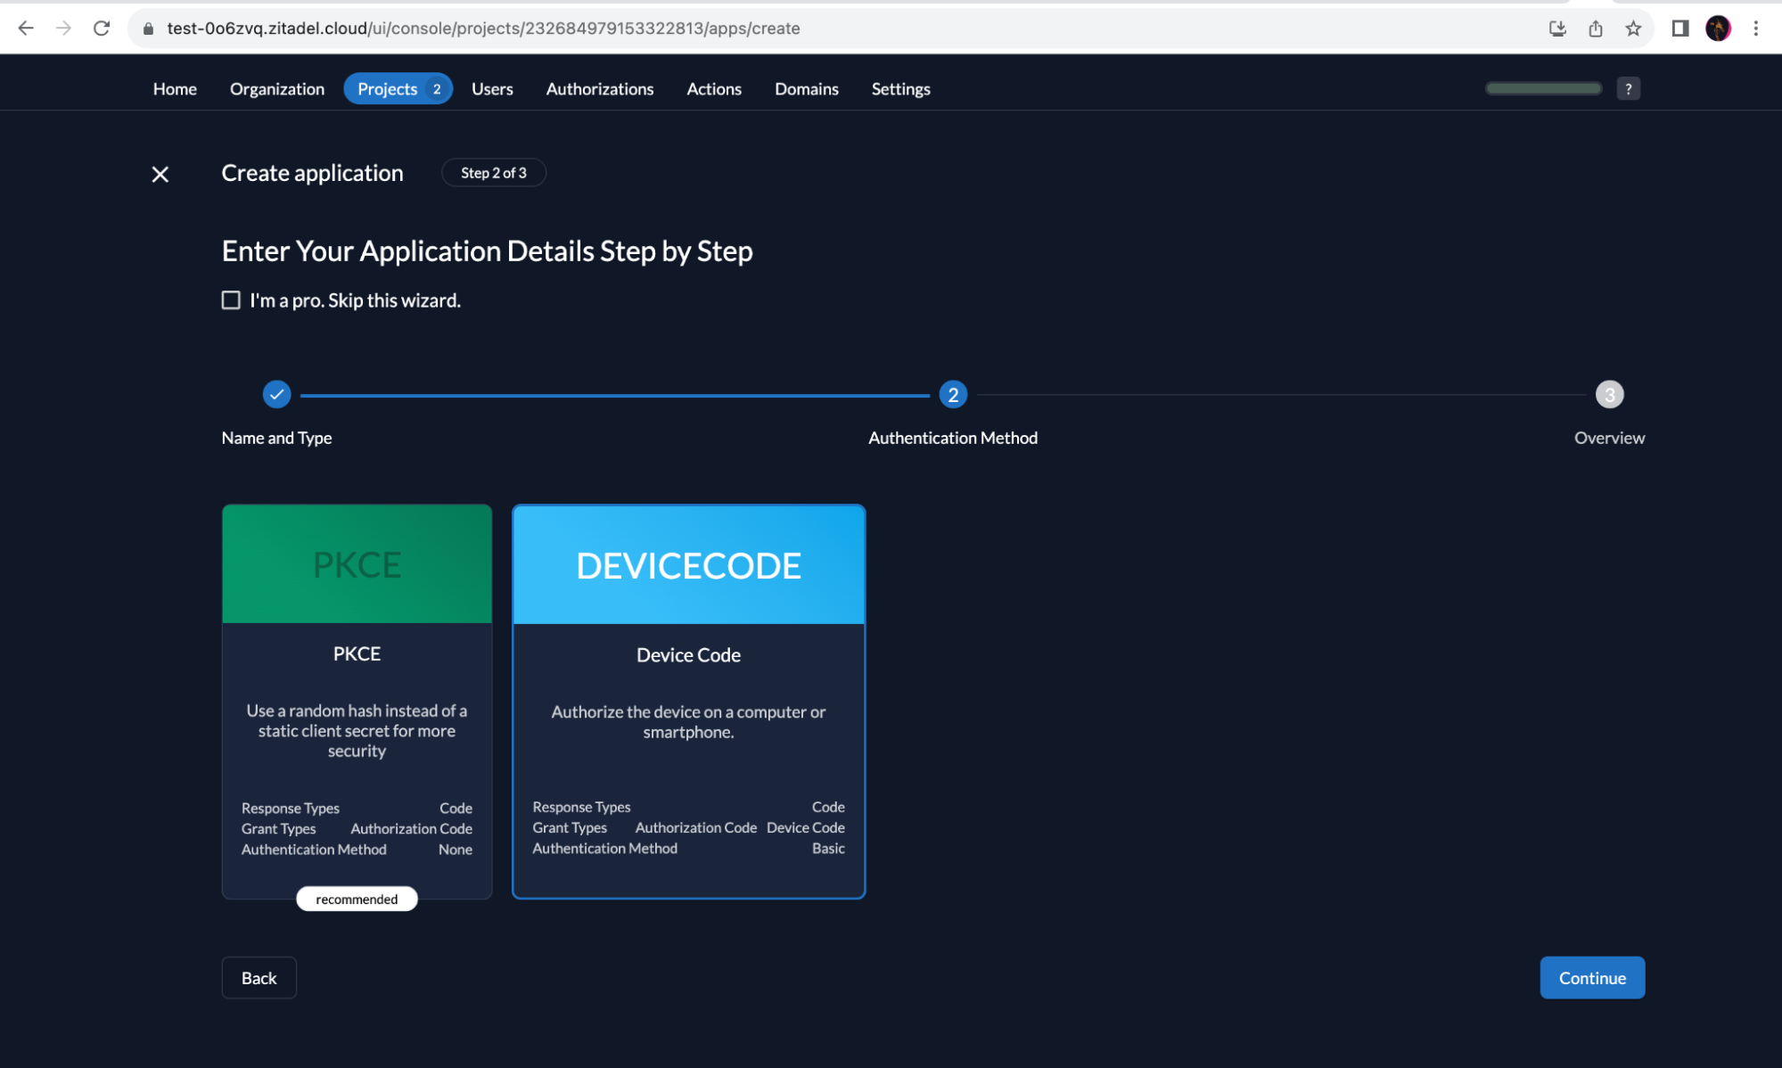Click the browser address bar URL
Image resolution: width=1782 pixels, height=1068 pixels.
[x=483, y=29]
